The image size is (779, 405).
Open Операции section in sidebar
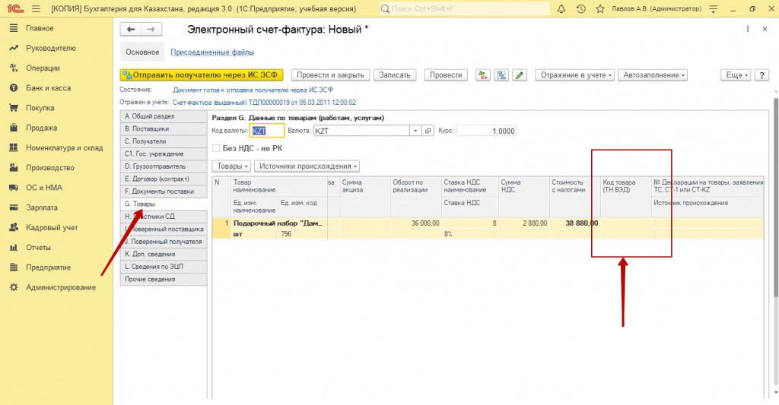pos(43,68)
